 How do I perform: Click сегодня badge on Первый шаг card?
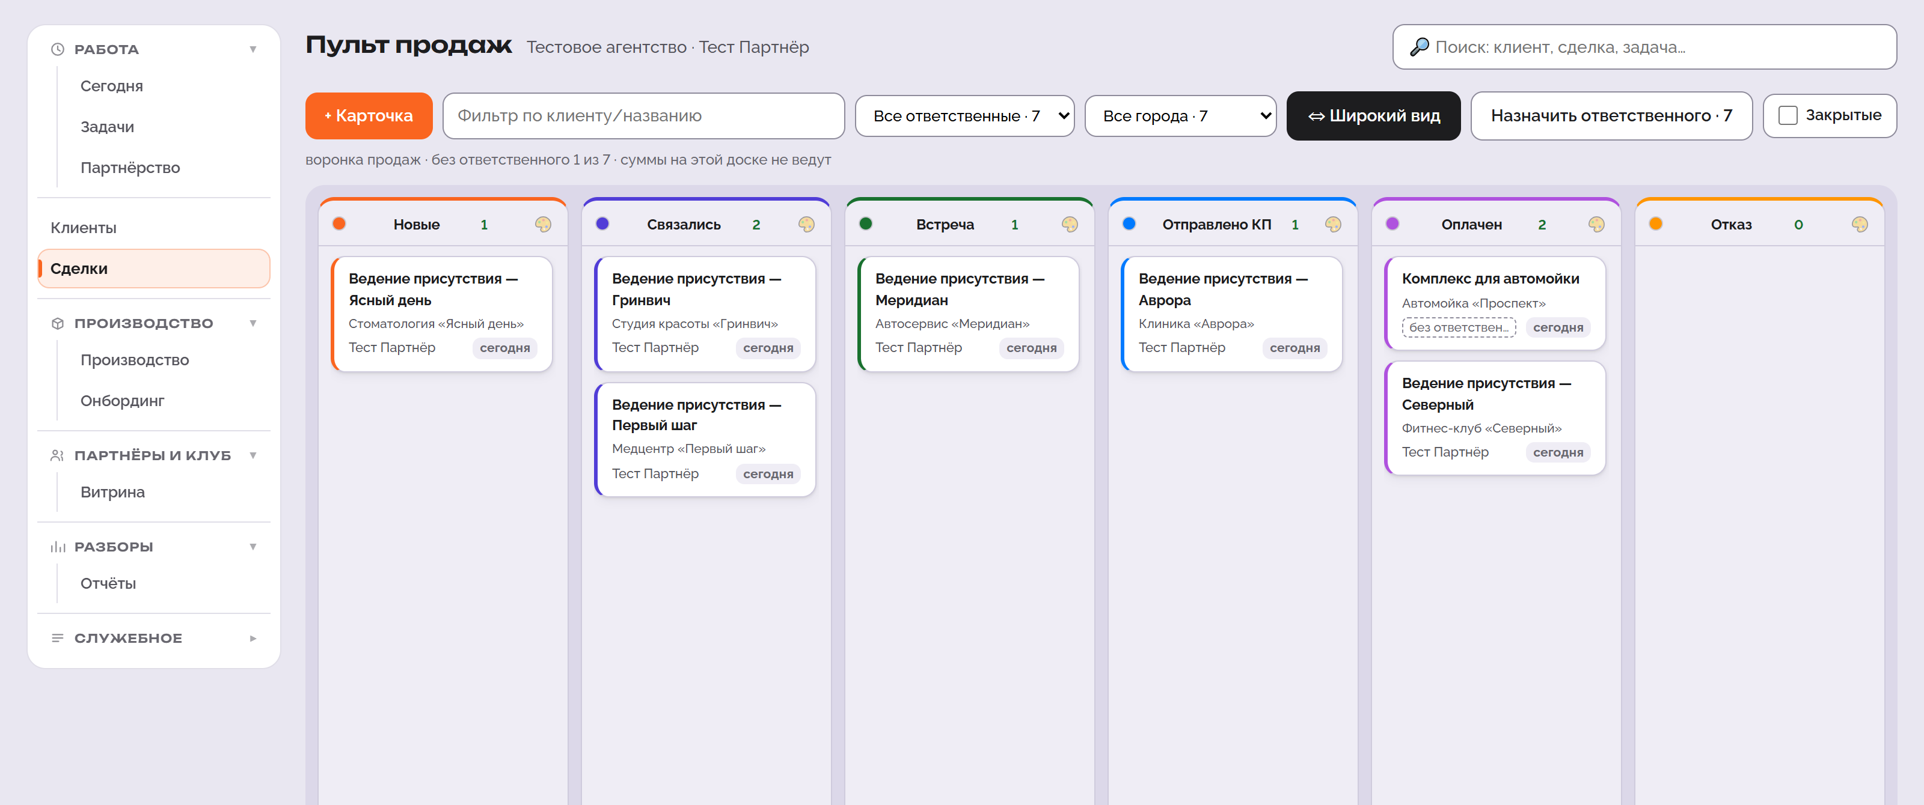click(x=768, y=474)
